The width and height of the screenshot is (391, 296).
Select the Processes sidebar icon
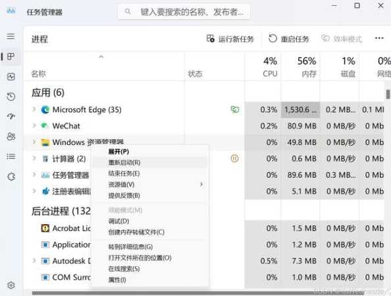tap(11, 57)
